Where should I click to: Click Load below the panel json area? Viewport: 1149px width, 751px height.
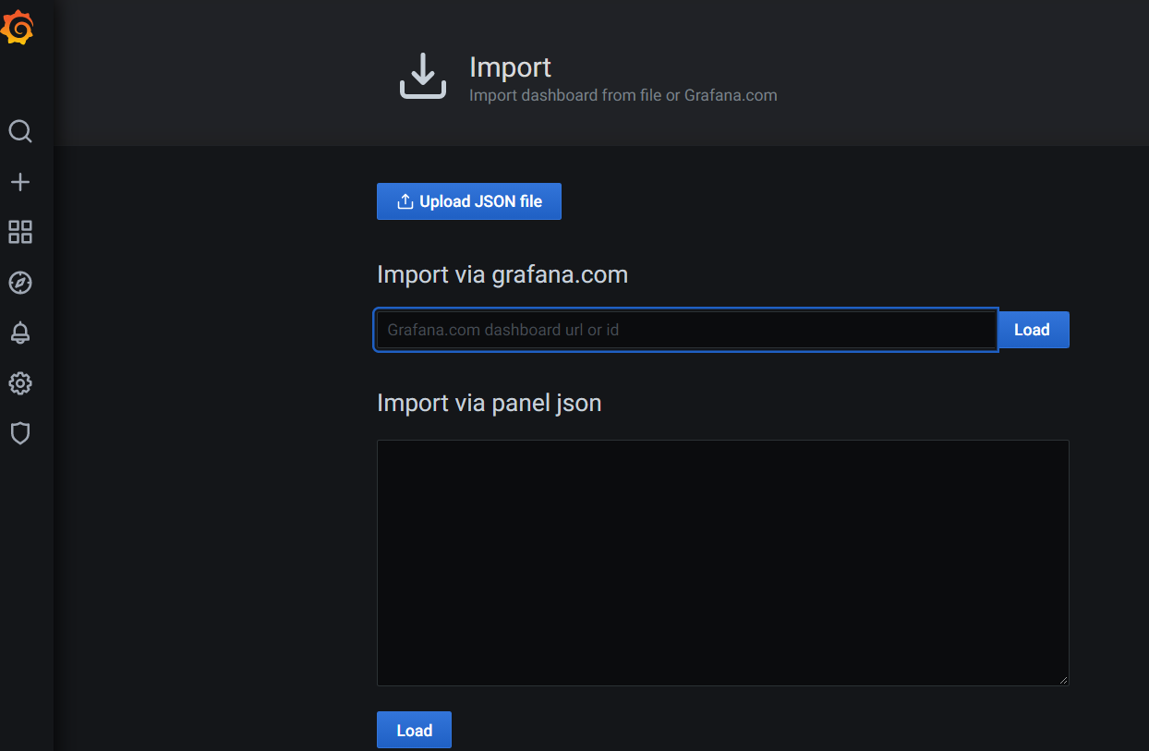coord(414,730)
